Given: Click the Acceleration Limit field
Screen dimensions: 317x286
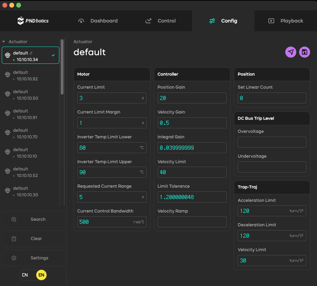Looking at the screenshot, I should (x=272, y=211).
